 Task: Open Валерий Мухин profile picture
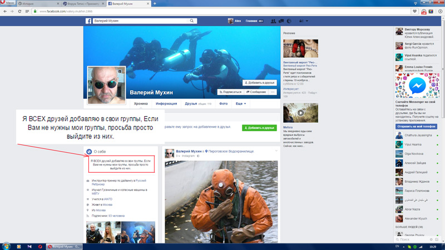[106, 85]
